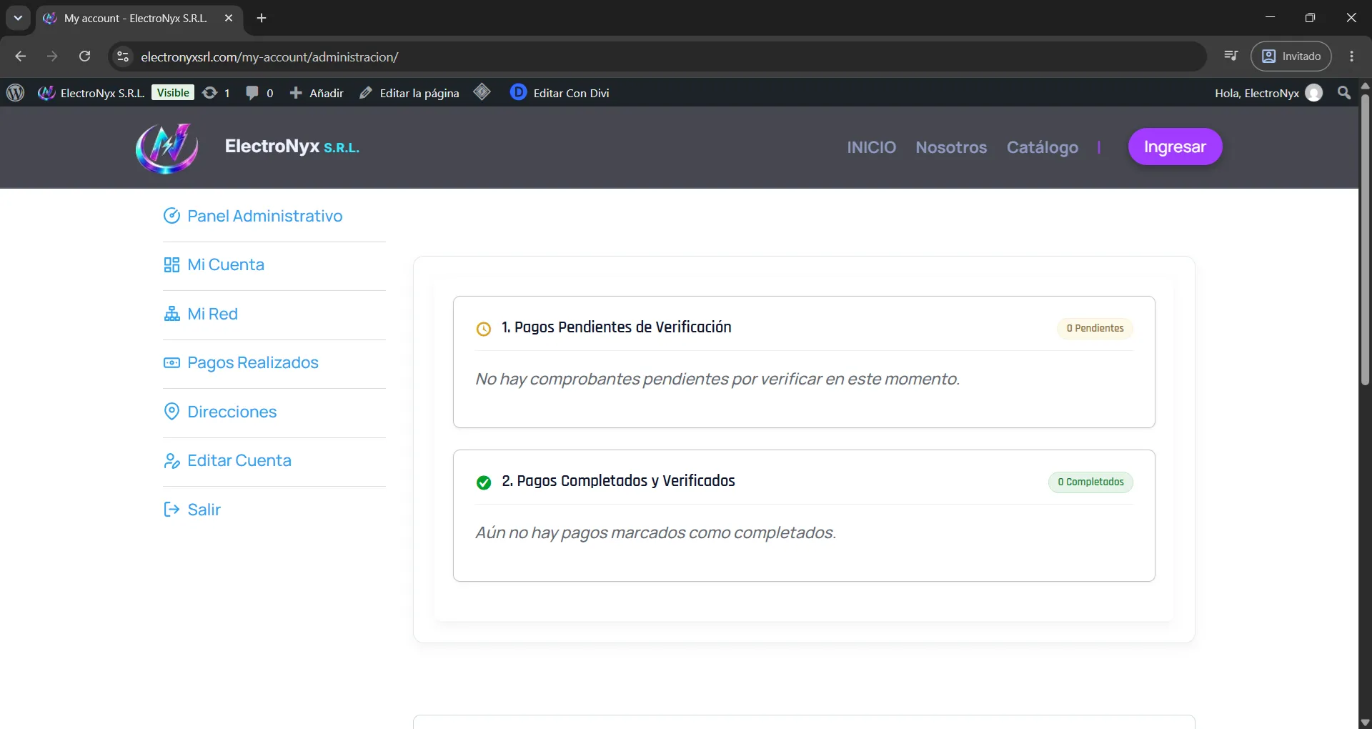Open Panel Administrativo in sidebar

253,216
